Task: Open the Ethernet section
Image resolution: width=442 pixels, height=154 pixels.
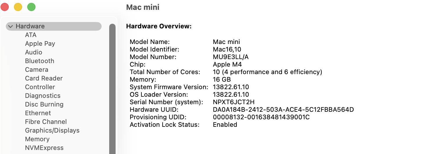Action: [38, 113]
